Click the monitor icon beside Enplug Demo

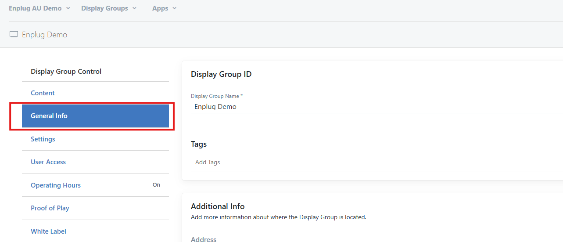[x=14, y=34]
